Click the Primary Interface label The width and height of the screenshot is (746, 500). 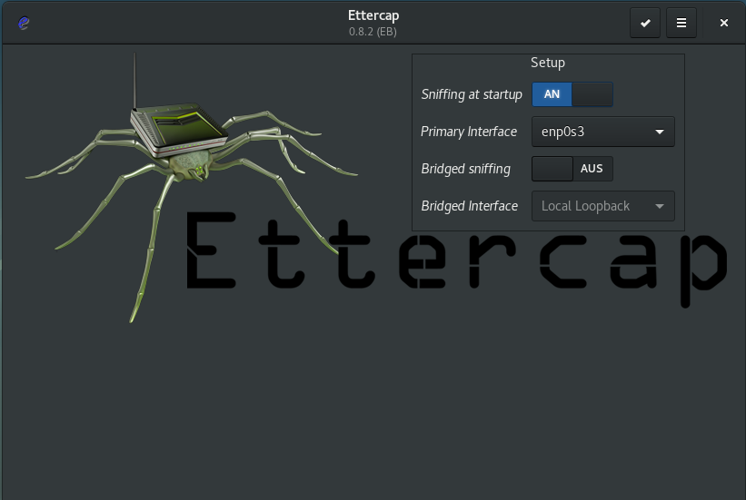[x=469, y=132]
